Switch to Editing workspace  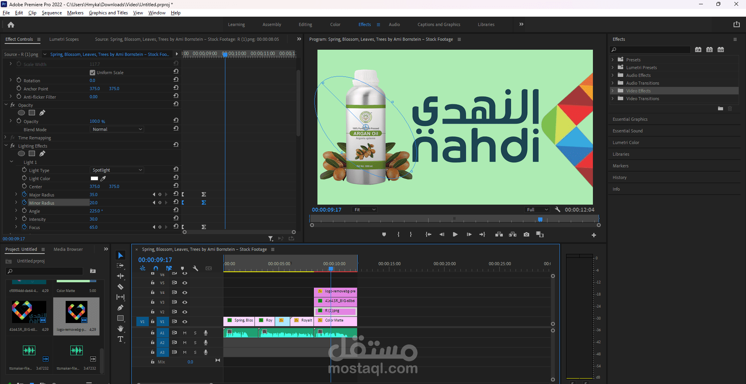click(305, 24)
